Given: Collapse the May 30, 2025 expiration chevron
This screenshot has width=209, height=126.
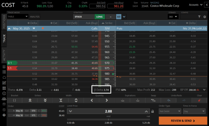Looking at the screenshot, I should click(x=9, y=28).
